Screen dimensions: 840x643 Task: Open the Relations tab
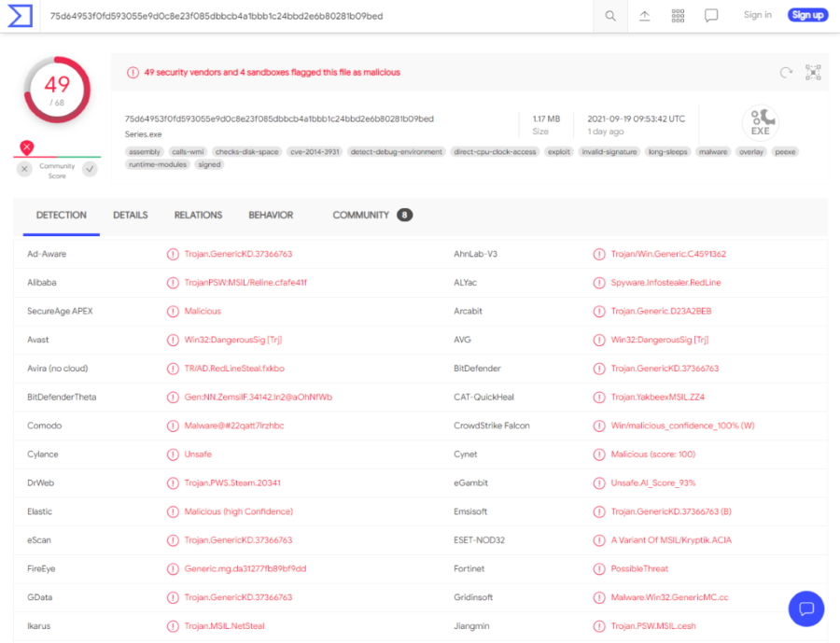(198, 216)
